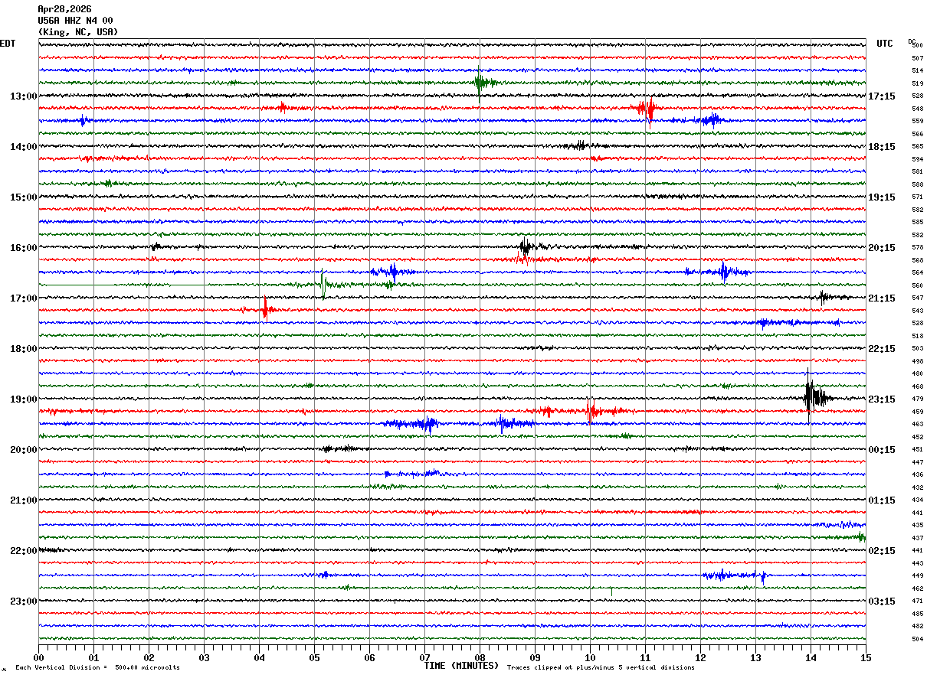Click DC offset value 507

(x=917, y=58)
